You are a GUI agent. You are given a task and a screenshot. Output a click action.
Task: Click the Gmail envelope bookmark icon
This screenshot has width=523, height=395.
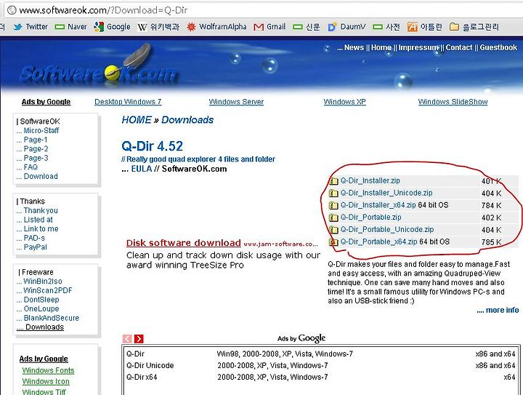pyautogui.click(x=259, y=27)
